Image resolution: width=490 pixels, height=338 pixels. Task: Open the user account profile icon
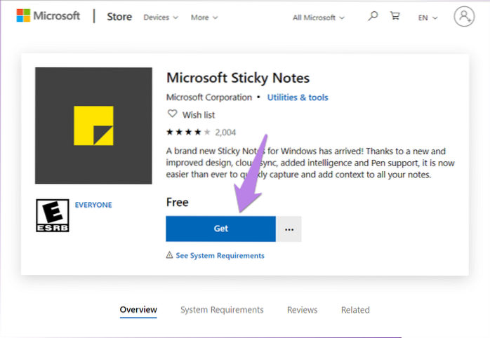464,16
